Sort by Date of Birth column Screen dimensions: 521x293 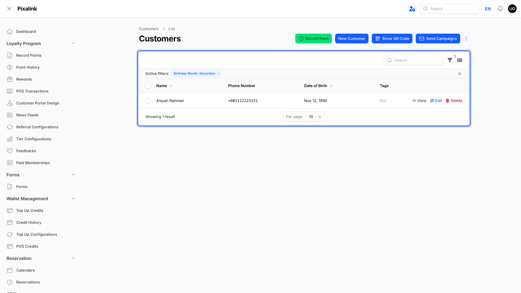(x=318, y=86)
